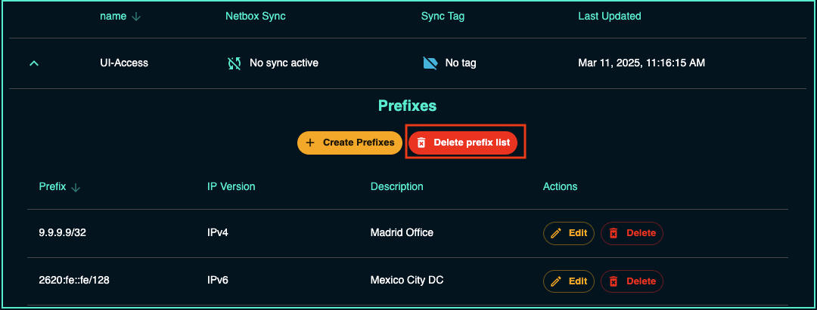Click trash icon for Mexico City DC row
The width and height of the screenshot is (817, 310).
614,281
